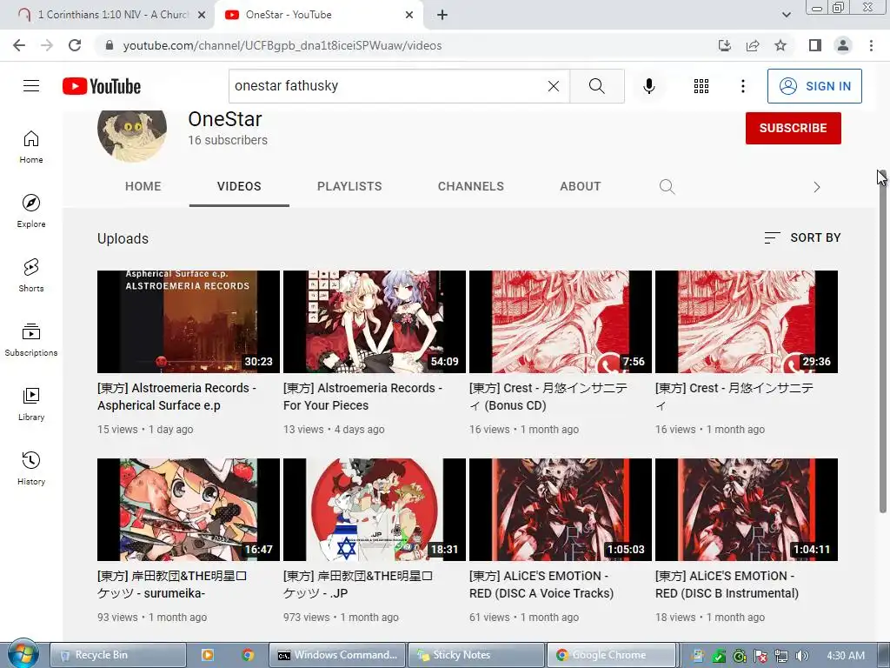Image resolution: width=890 pixels, height=668 pixels.
Task: Start voice search with microphone icon
Action: pyautogui.click(x=648, y=86)
